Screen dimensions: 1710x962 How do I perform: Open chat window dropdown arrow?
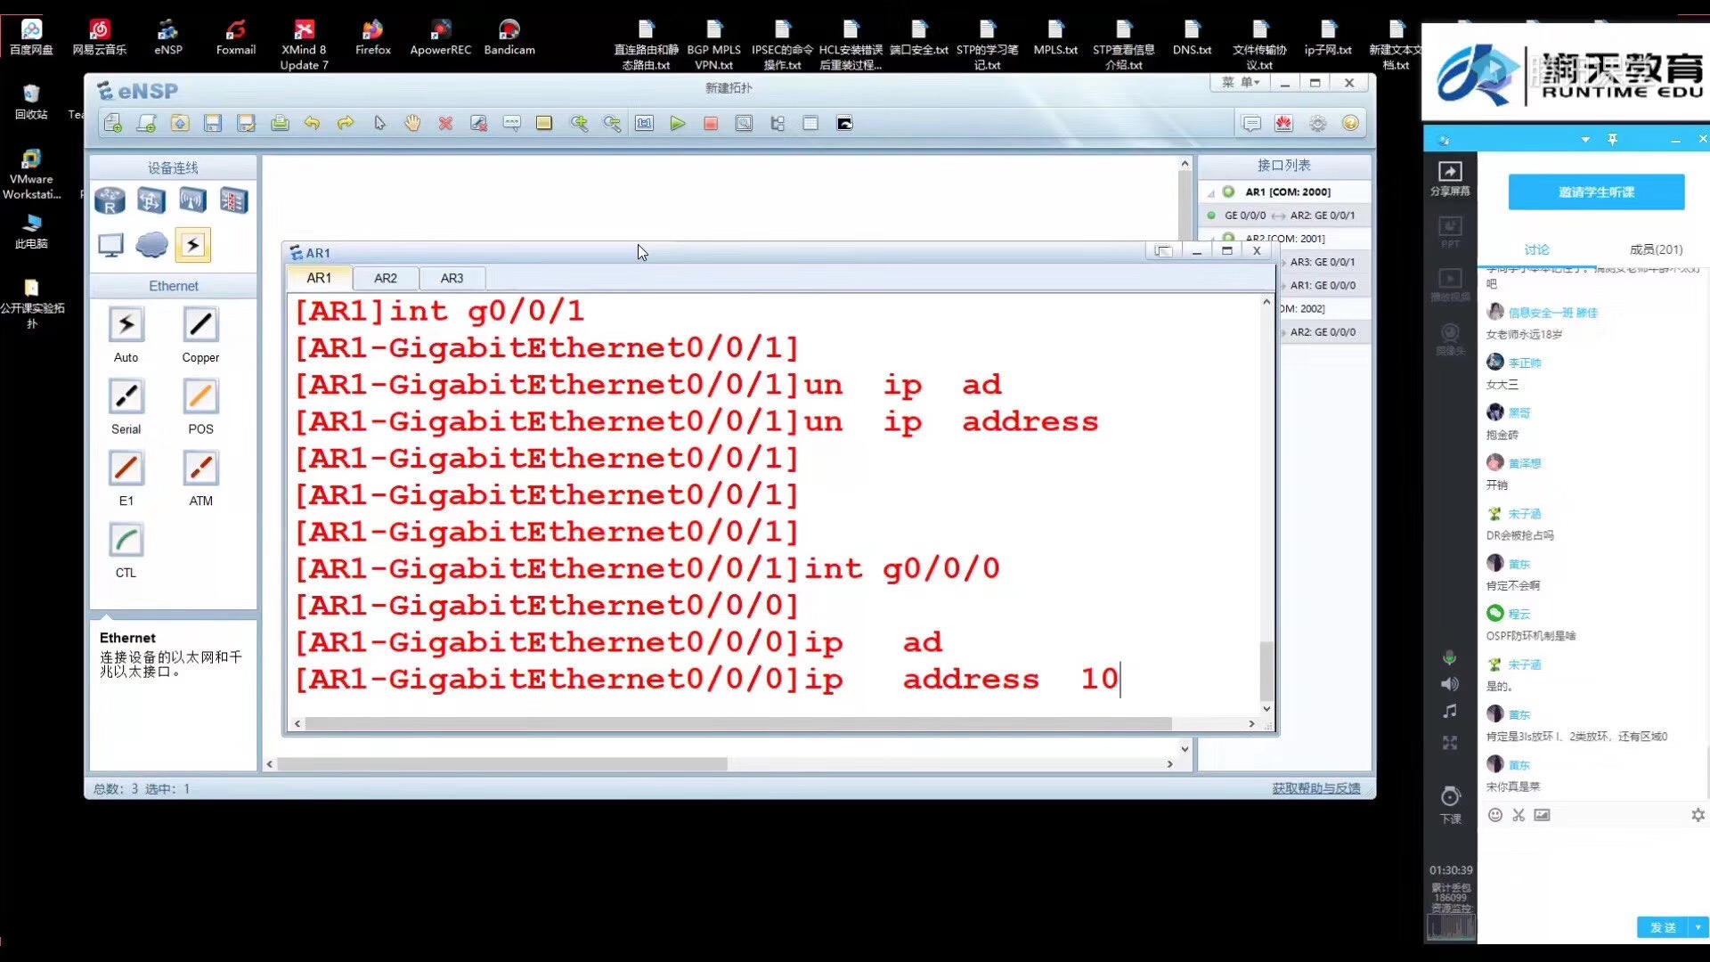point(1585,140)
